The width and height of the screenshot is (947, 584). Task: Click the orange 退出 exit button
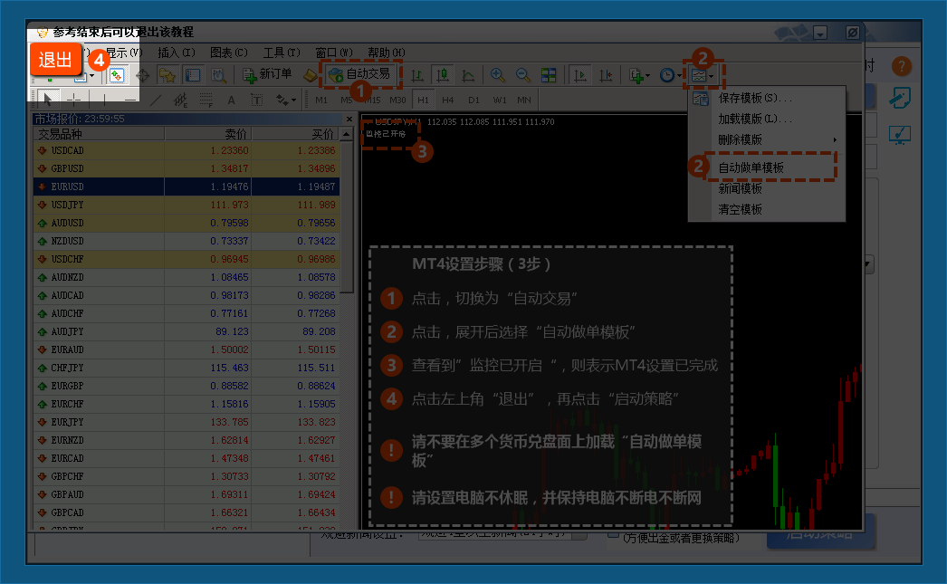[x=55, y=60]
